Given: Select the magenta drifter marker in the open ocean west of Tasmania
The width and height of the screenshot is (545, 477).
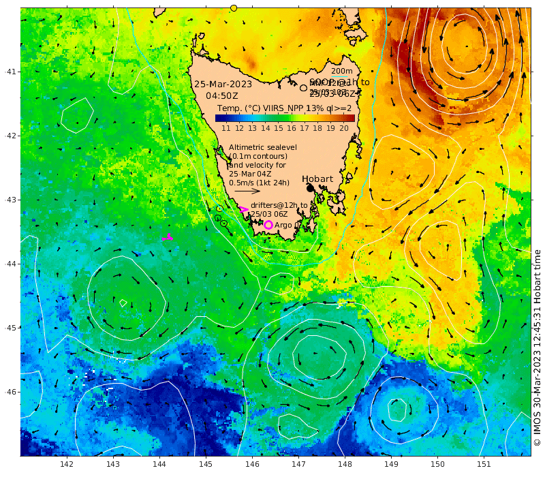Looking at the screenshot, I should point(168,238).
